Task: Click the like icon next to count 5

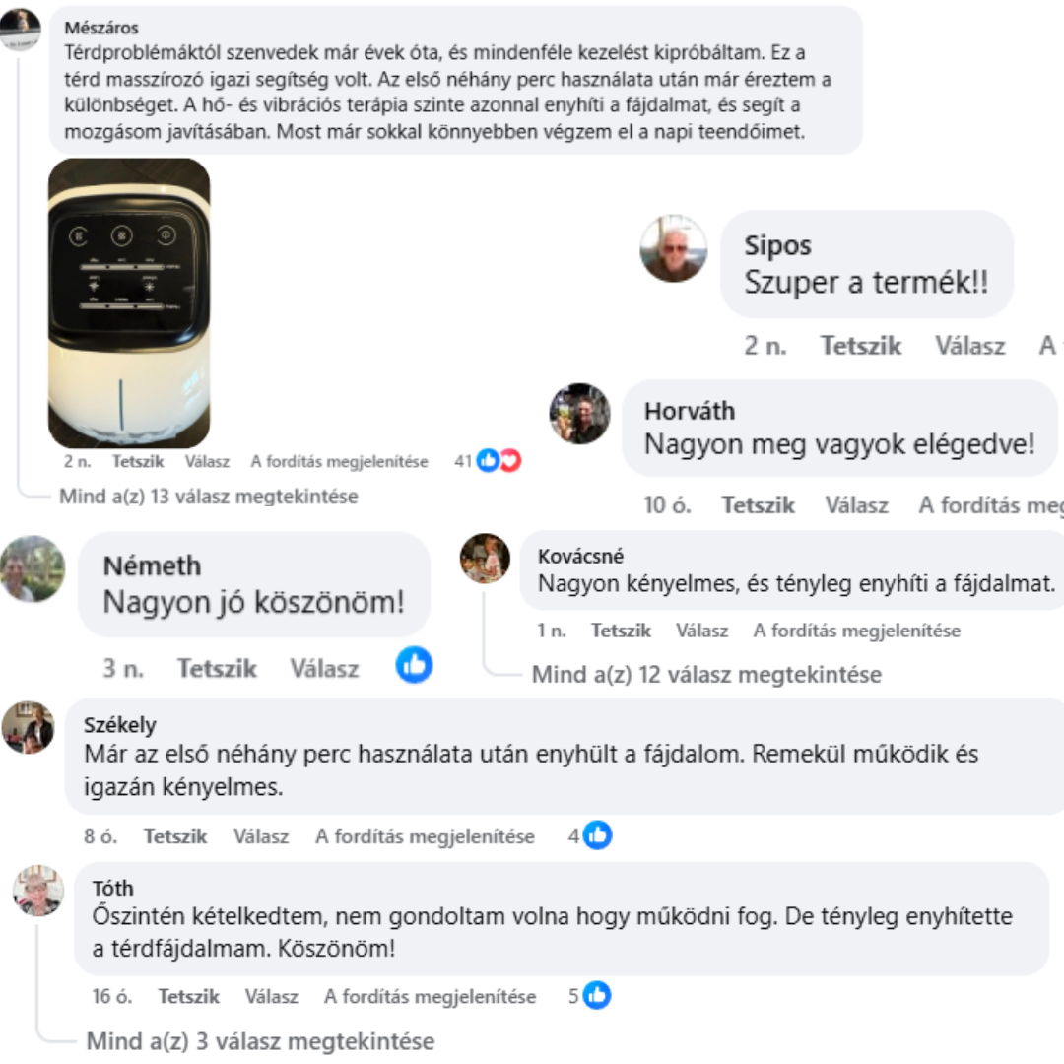Action: (x=596, y=995)
